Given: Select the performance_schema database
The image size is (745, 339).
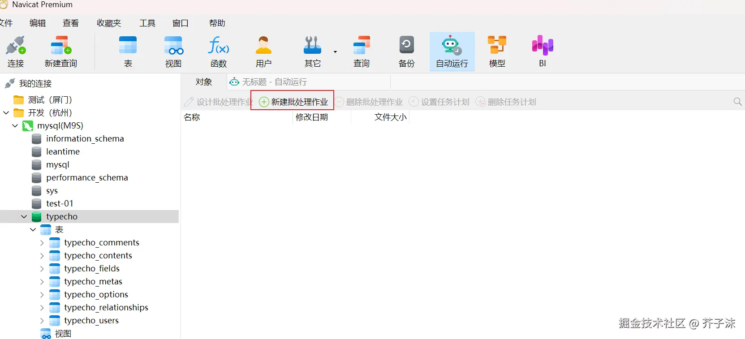Looking at the screenshot, I should (x=87, y=178).
